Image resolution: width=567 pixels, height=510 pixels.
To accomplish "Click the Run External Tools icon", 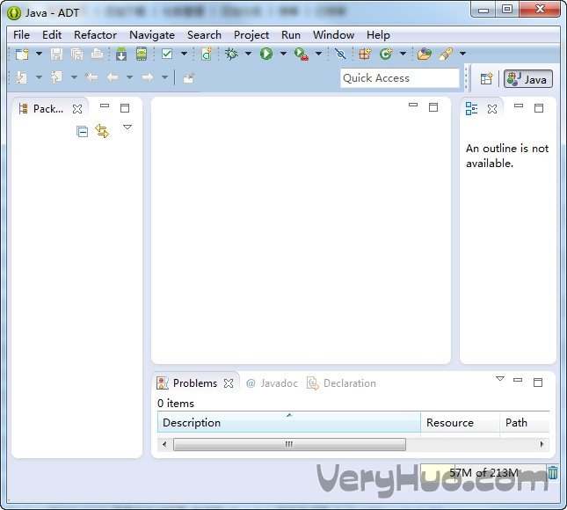I will [x=302, y=54].
